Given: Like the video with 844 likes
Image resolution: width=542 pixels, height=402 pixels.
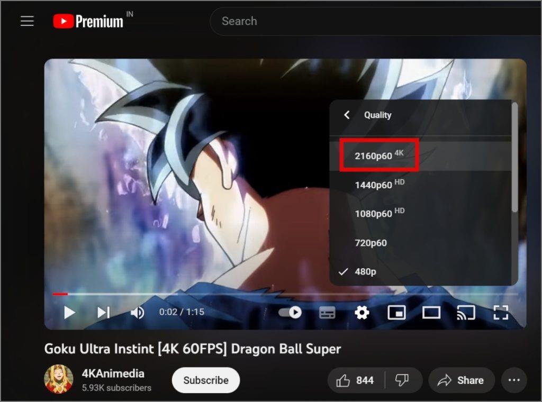Looking at the screenshot, I should pos(355,380).
